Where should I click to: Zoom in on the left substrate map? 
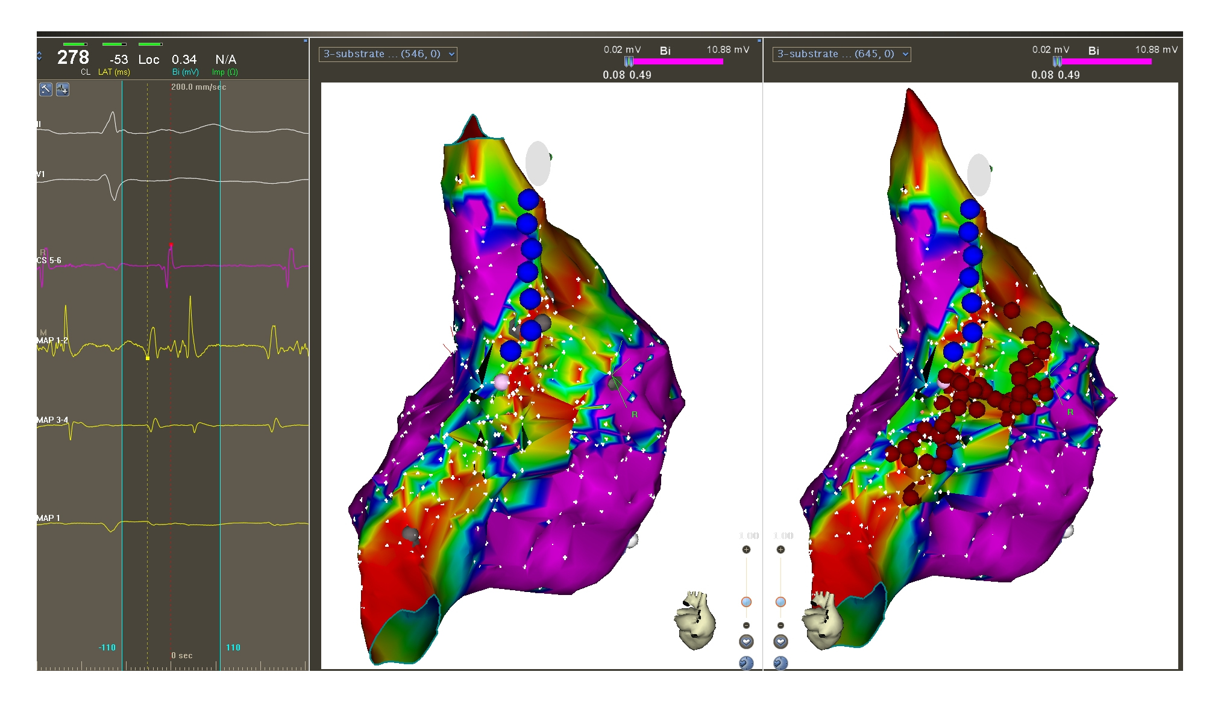[746, 549]
